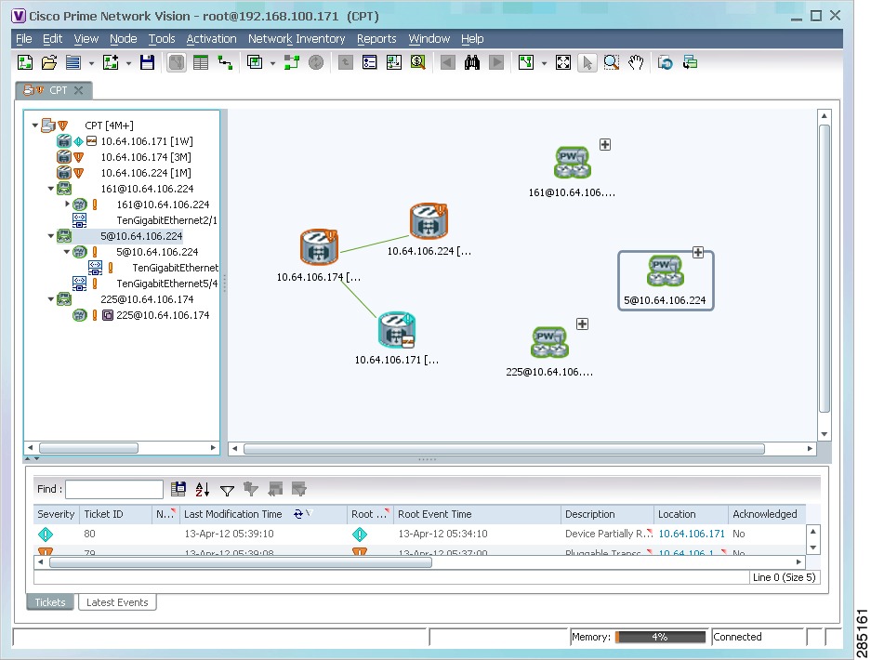The width and height of the screenshot is (871, 660).
Task: Select 10.64.106.171 [1W] in tree
Action: 147,141
